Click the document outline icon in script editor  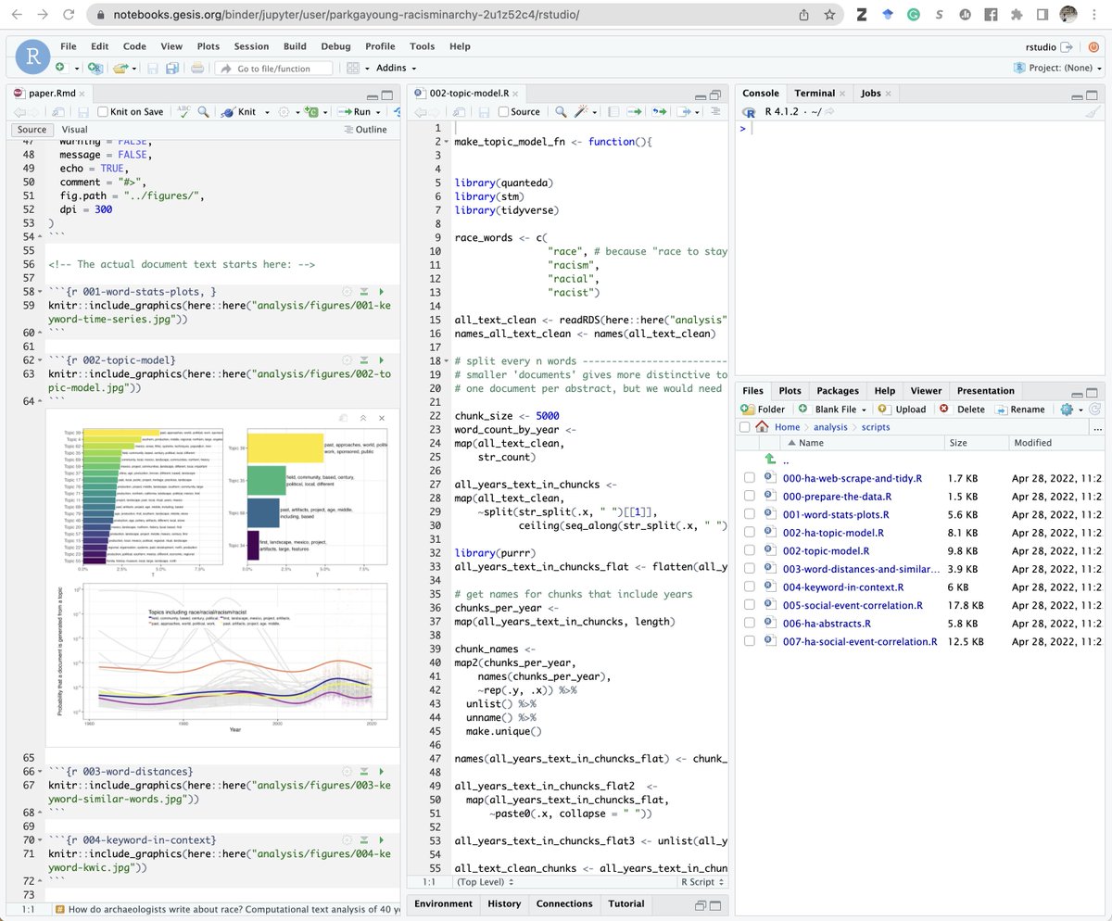point(715,111)
